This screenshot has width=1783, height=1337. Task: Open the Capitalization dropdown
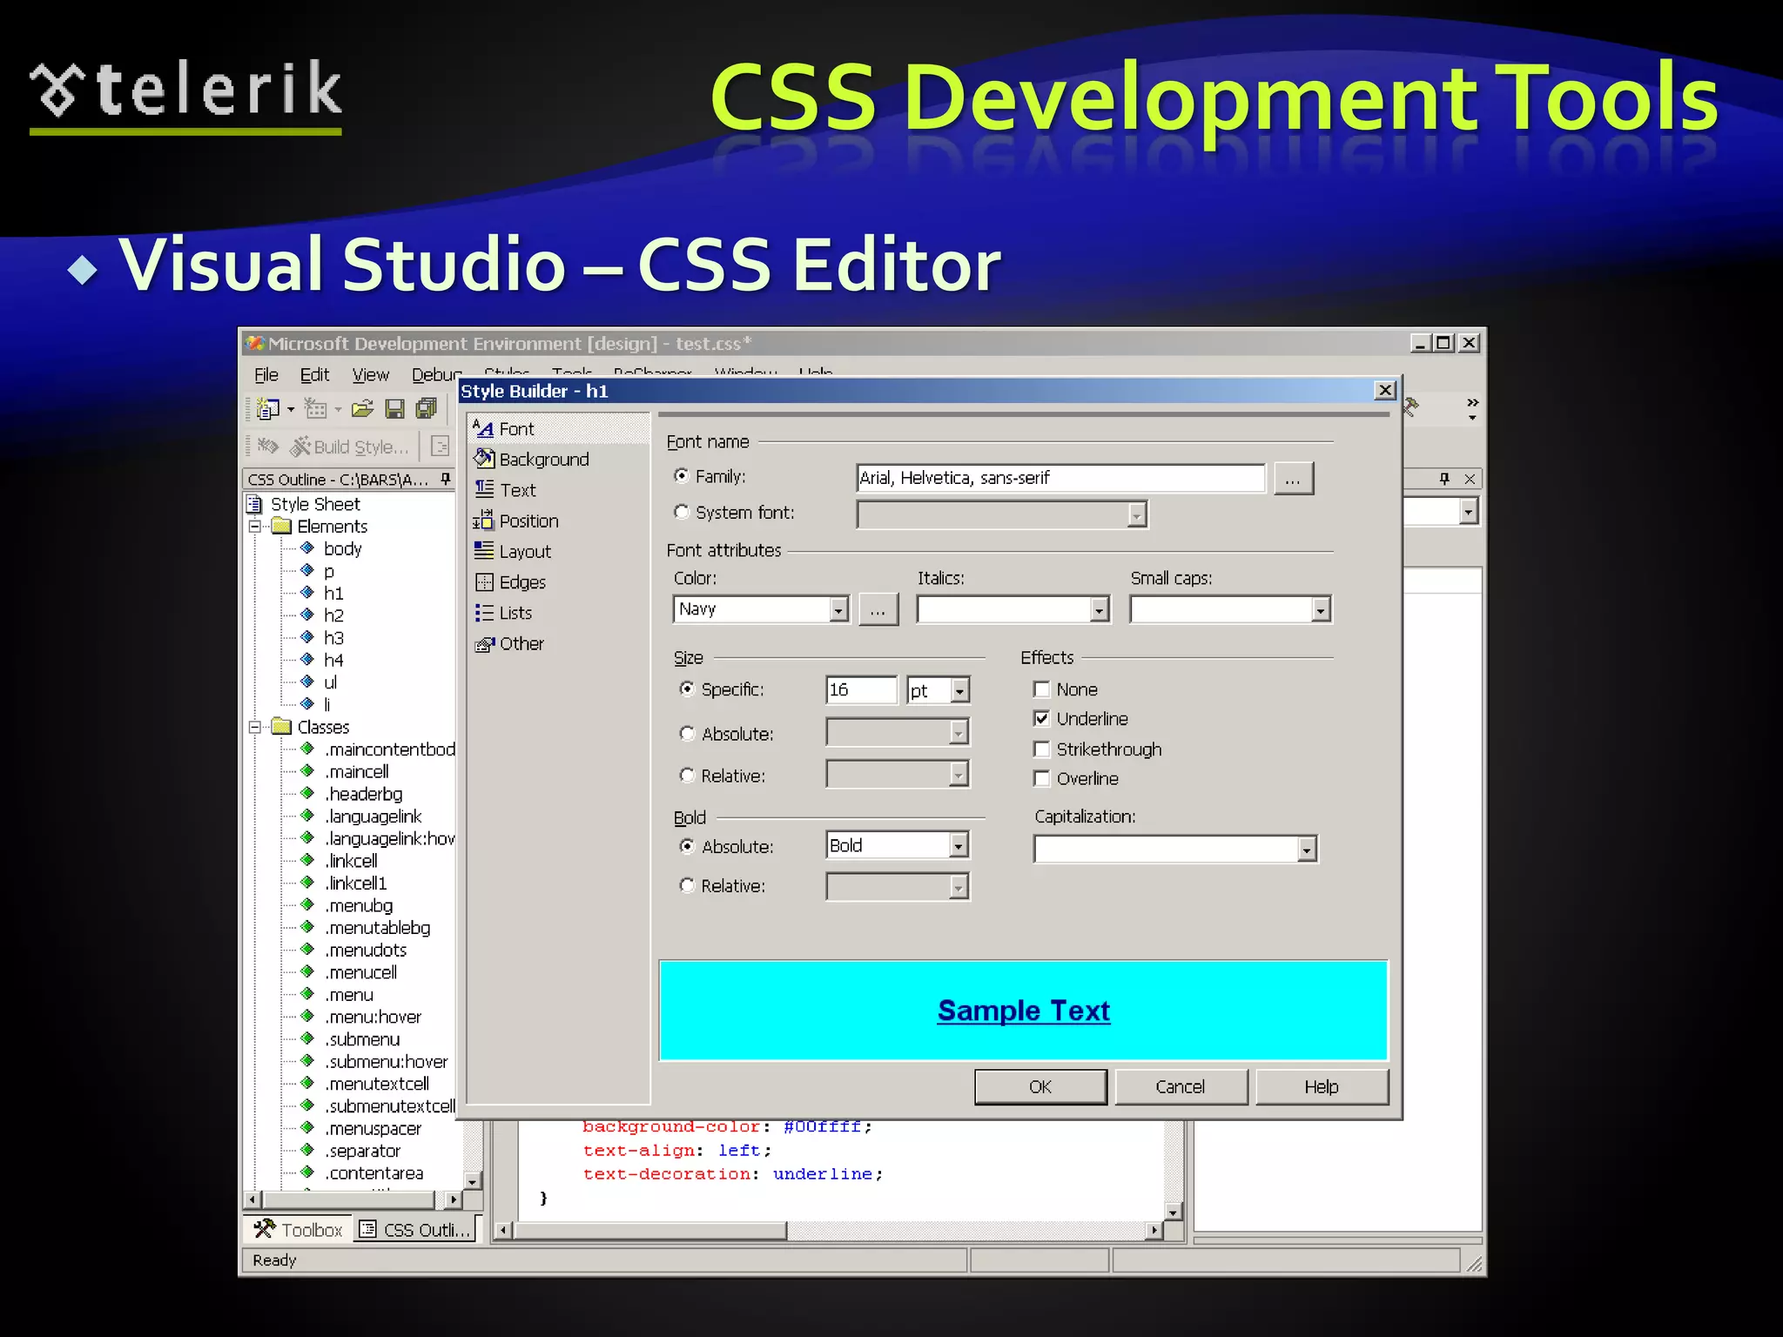click(1306, 850)
